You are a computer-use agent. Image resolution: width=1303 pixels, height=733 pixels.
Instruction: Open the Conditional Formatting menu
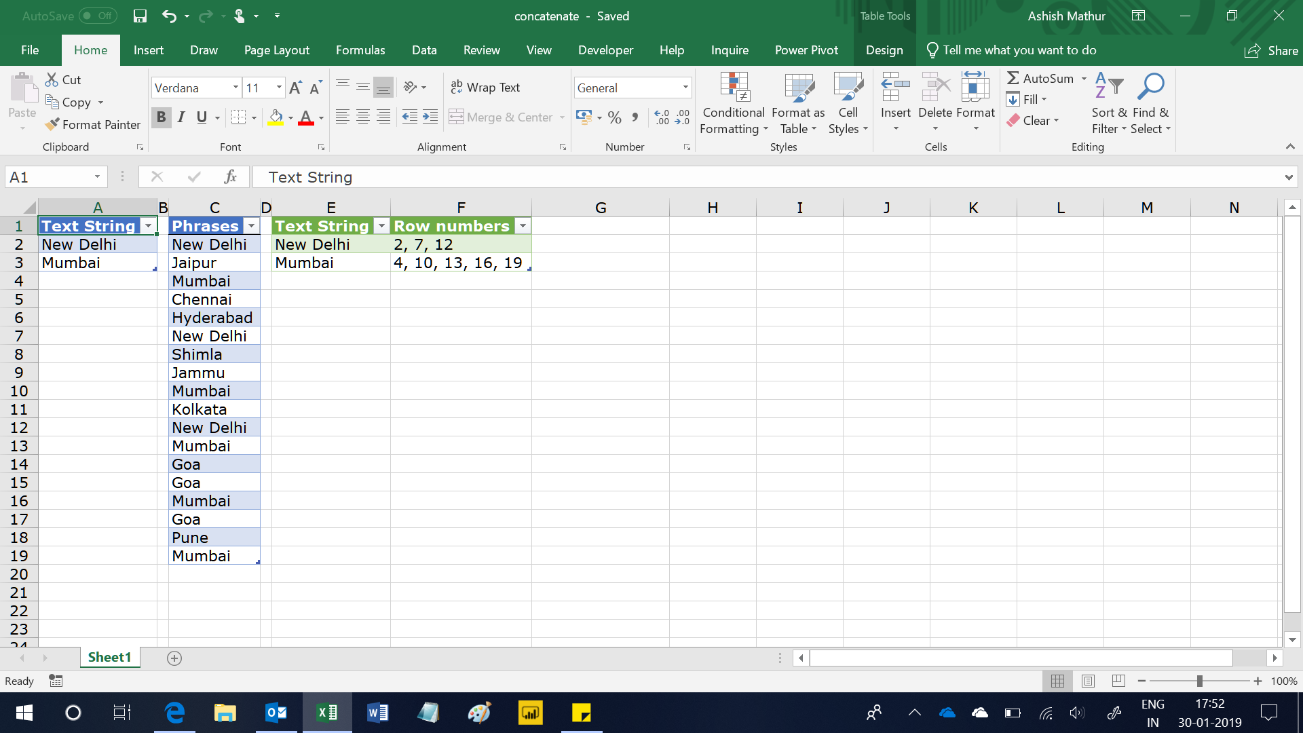coord(734,103)
